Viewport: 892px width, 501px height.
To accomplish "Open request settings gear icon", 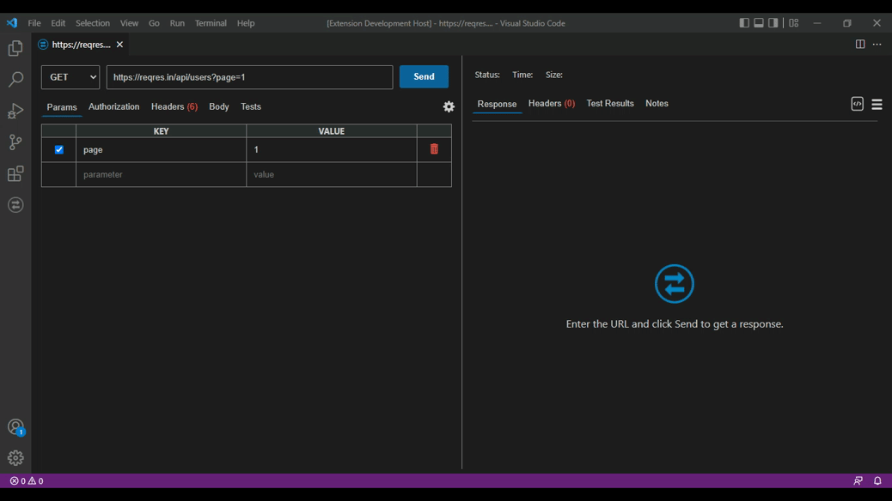I will [x=449, y=106].
